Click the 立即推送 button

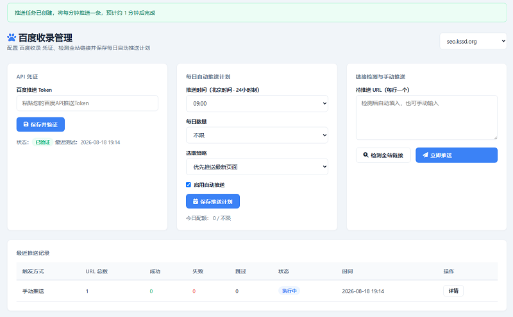click(457, 155)
